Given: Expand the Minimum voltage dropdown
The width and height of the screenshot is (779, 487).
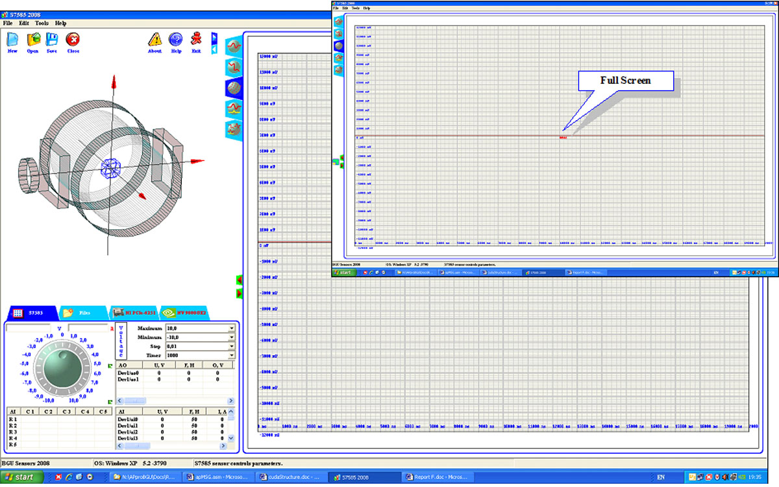Looking at the screenshot, I should tap(232, 338).
